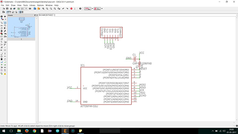Viewport: 238px width, 134px height.
Task: Select the Arc tool
Action: click(5, 57)
